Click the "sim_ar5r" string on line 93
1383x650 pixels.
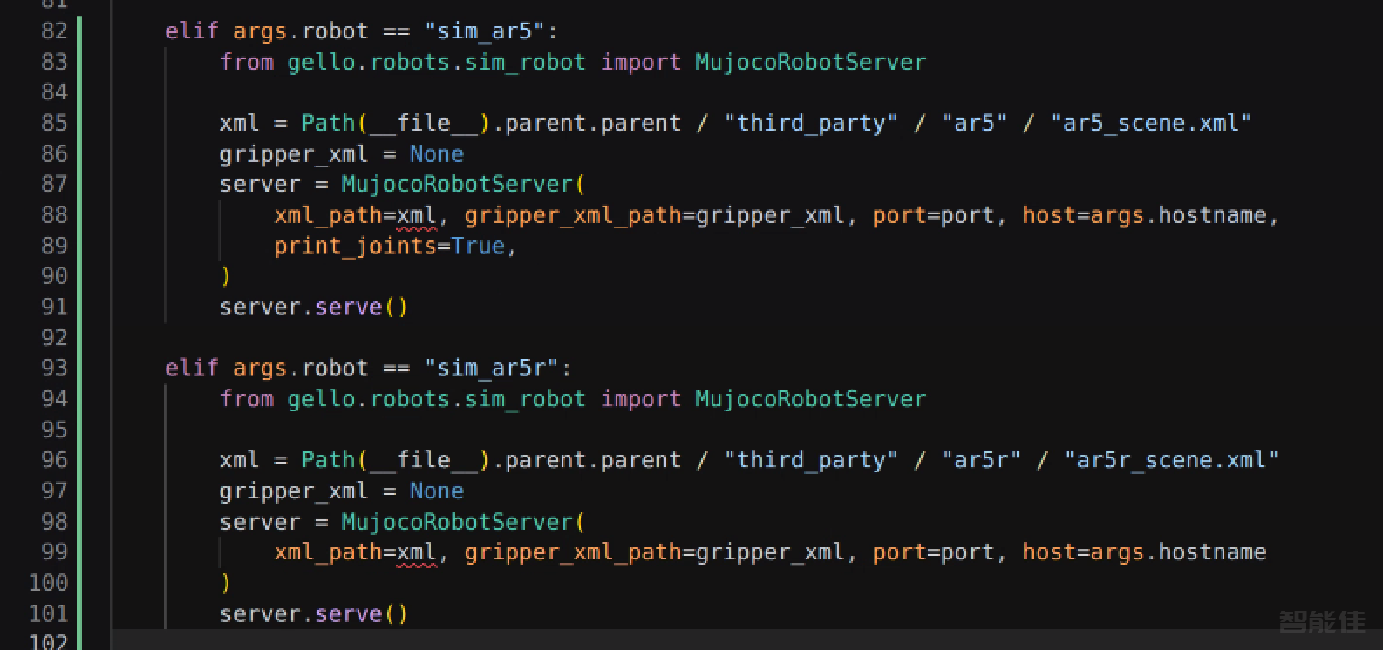491,369
